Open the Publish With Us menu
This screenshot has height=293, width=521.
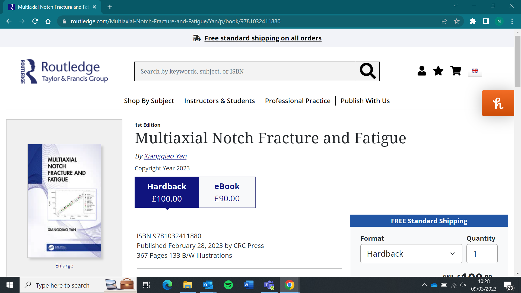pyautogui.click(x=365, y=100)
